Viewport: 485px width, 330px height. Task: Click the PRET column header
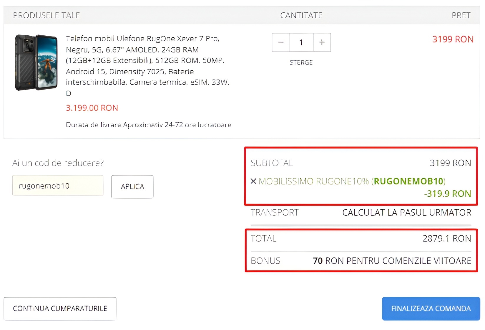(461, 15)
